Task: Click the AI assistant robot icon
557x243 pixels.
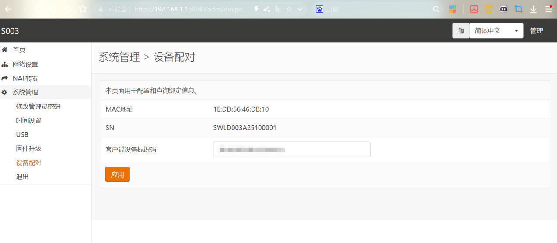Action: click(x=504, y=9)
